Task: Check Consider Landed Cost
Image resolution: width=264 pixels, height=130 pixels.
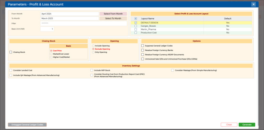Action: [x=11, y=70]
